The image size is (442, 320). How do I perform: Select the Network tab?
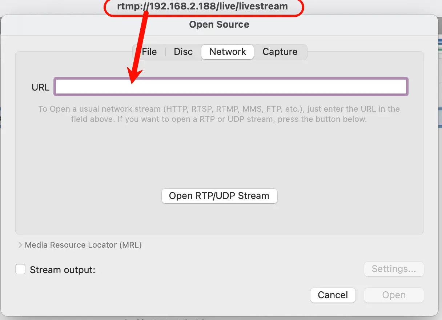point(228,52)
